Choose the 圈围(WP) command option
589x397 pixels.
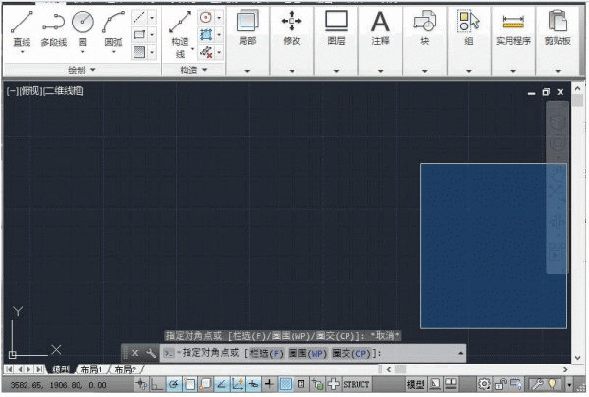click(307, 353)
